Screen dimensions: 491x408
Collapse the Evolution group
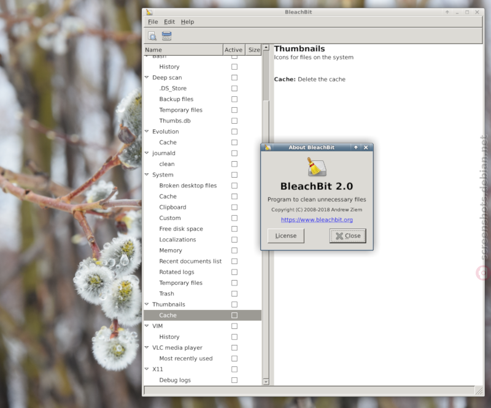(x=147, y=131)
